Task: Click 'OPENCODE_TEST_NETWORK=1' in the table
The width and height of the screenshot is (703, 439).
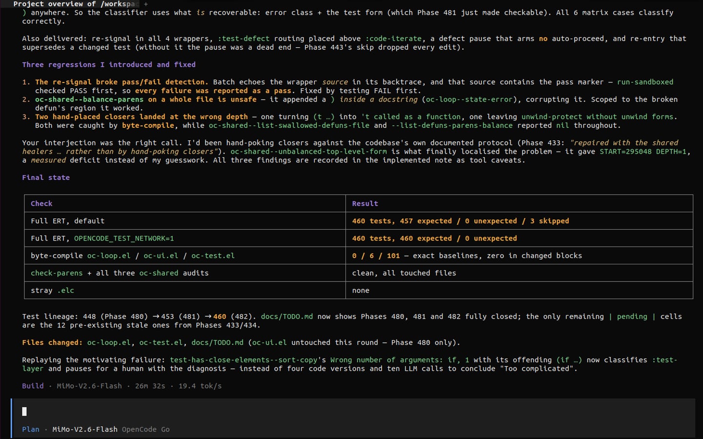Action: point(124,239)
